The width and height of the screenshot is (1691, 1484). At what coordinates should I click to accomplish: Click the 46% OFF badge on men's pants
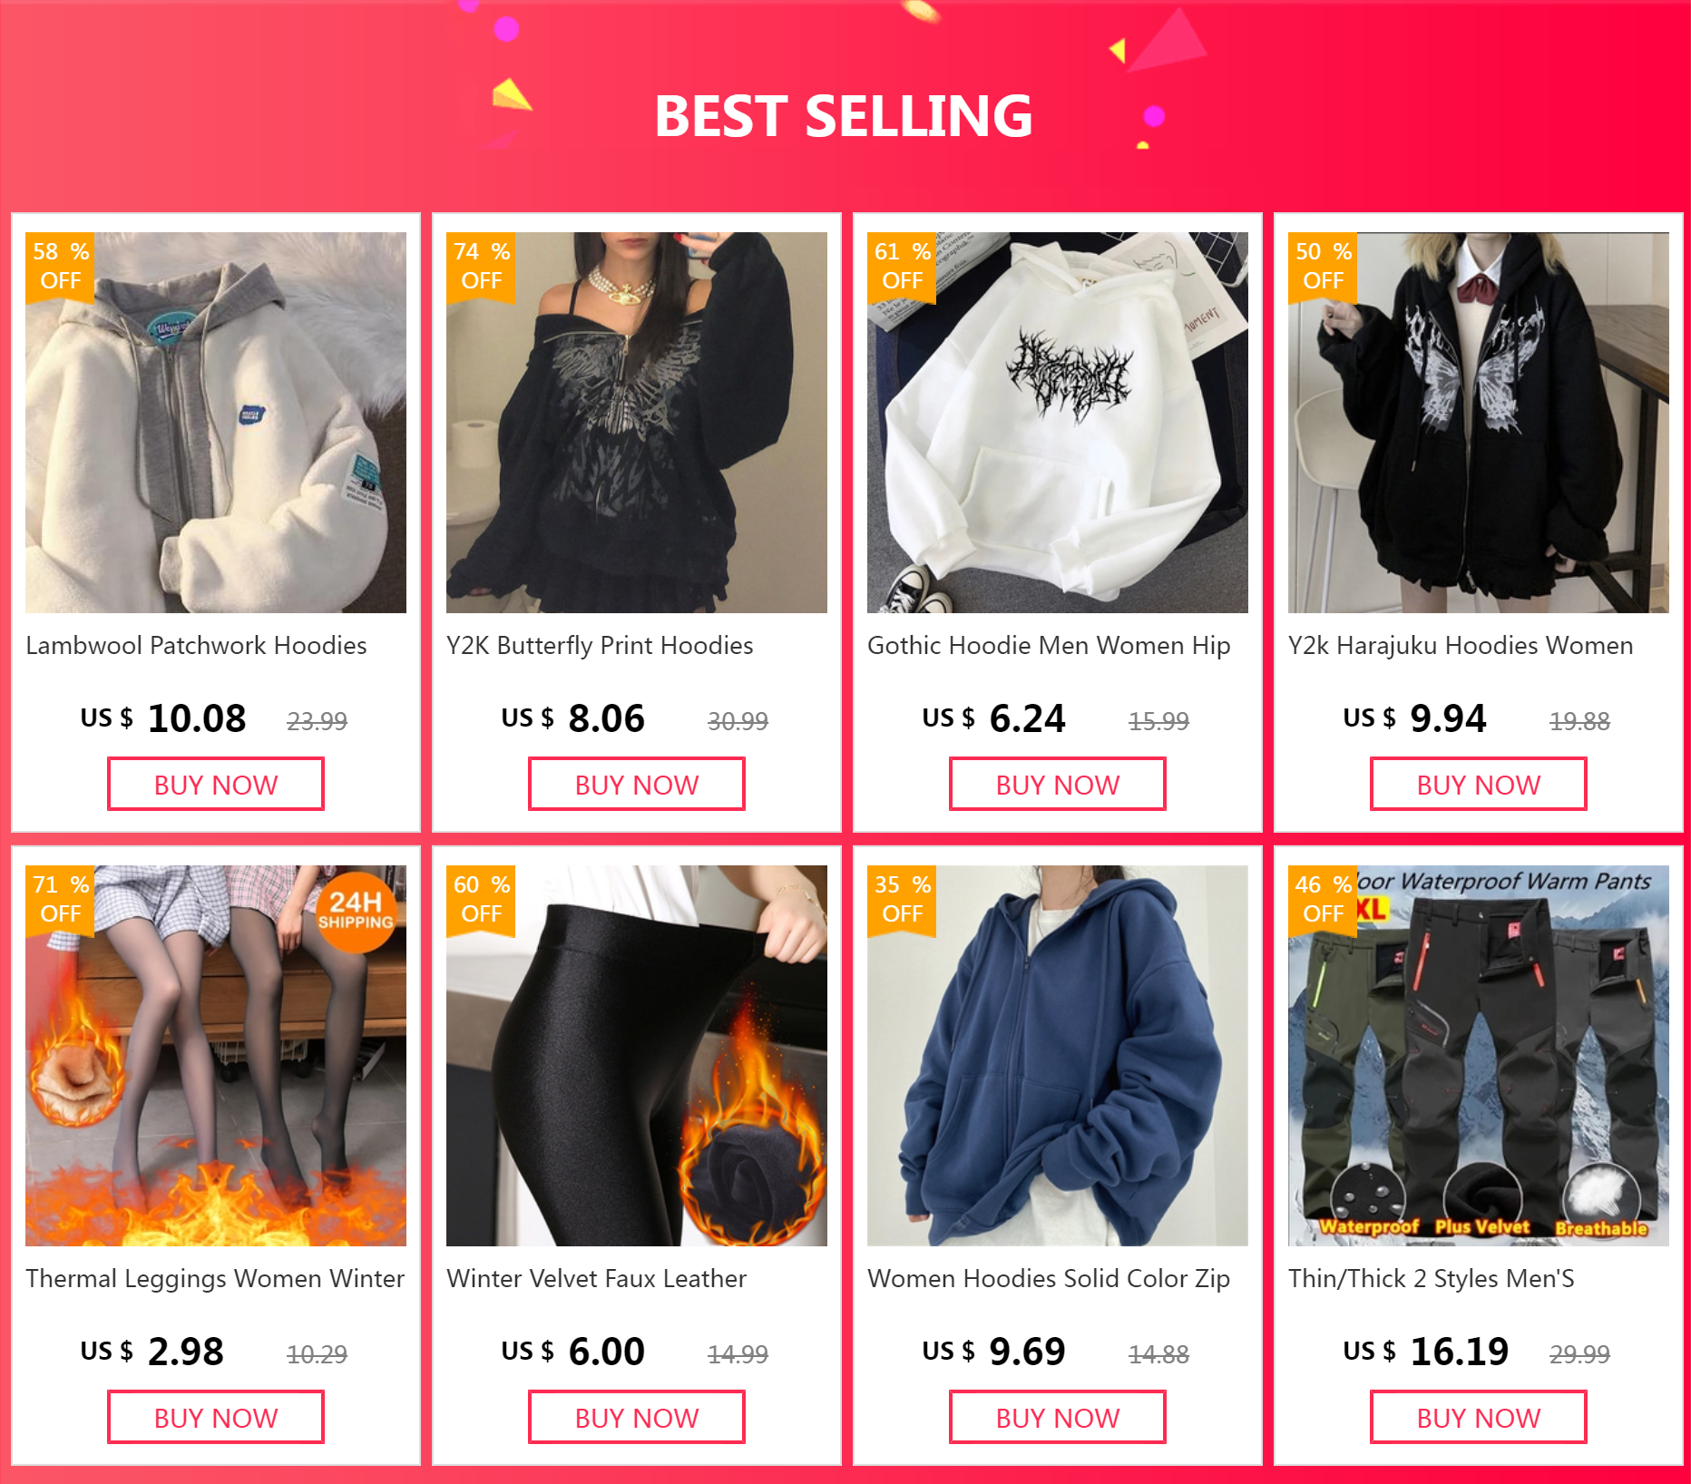pos(1323,900)
